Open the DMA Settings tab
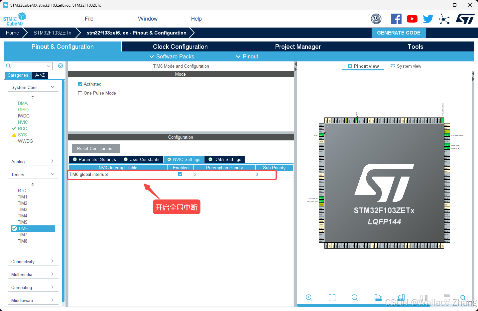Image resolution: width=478 pixels, height=311 pixels. [x=225, y=160]
